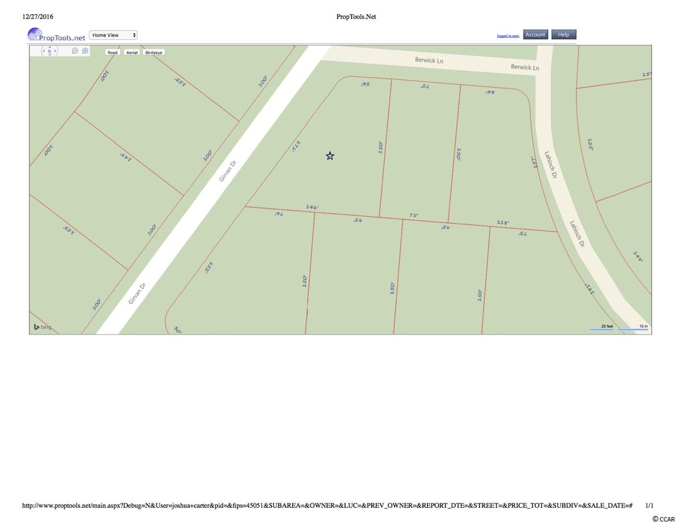Image resolution: width=676 pixels, height=522 pixels.
Task: Open the Account button
Action: point(535,35)
